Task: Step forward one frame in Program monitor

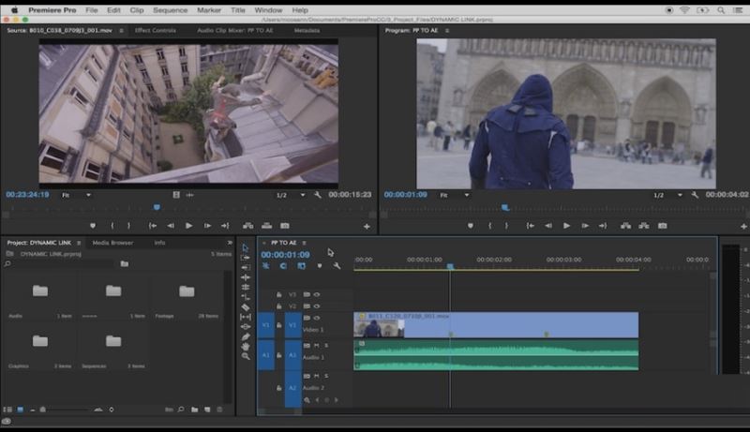Action: pyautogui.click(x=585, y=226)
